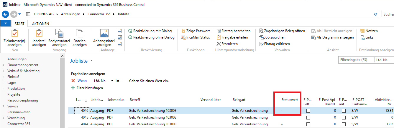Sort by Statuswert column header
Viewport: 394px width, 128px height.
pyautogui.click(x=290, y=100)
